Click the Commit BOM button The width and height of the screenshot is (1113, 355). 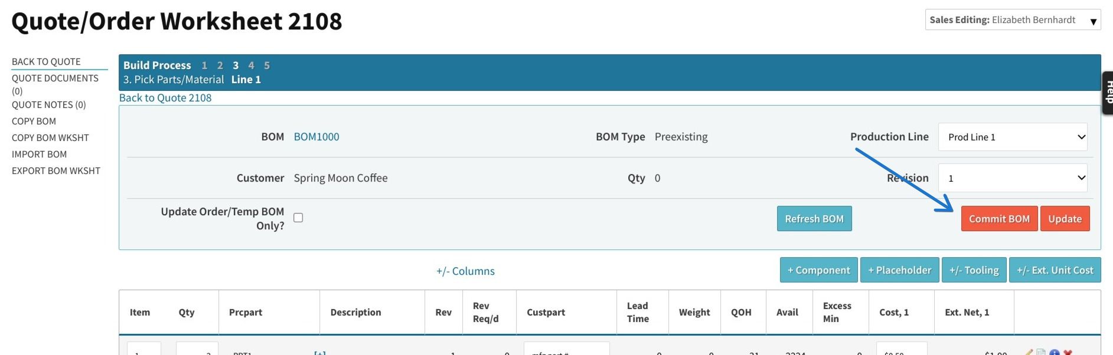pos(999,219)
